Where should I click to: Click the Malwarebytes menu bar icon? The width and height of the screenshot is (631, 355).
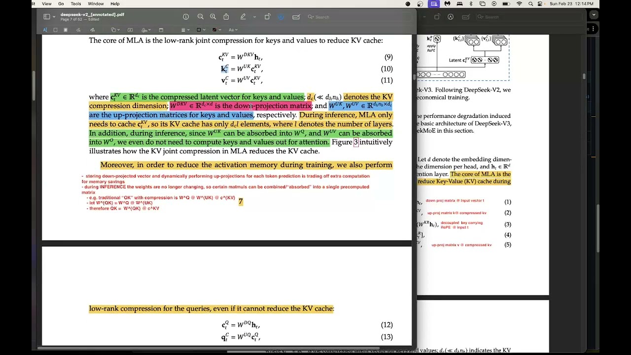pyautogui.click(x=447, y=4)
